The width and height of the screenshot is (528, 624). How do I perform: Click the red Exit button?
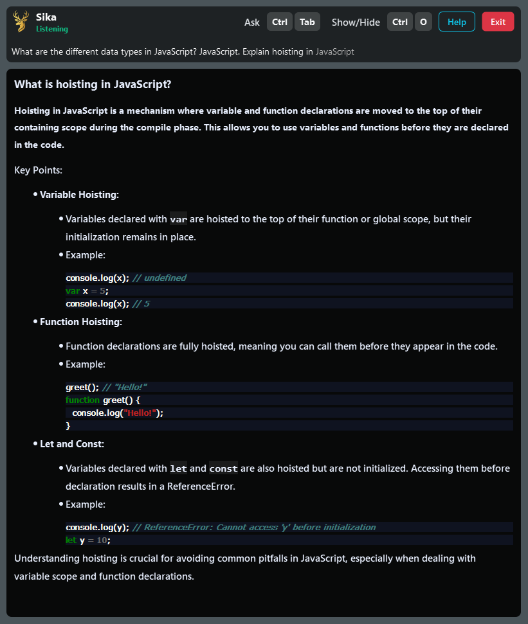click(498, 22)
